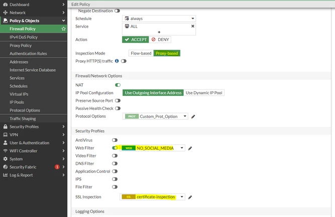The height and width of the screenshot is (217, 335).
Task: Enable the IPS toggle
Action: pos(115,179)
